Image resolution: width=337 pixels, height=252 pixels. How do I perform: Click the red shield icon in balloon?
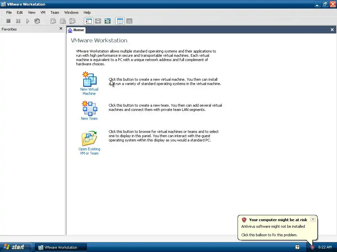tap(244, 220)
